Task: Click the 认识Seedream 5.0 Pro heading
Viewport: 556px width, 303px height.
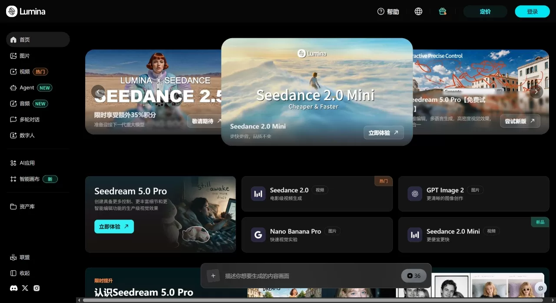Action: (x=144, y=292)
